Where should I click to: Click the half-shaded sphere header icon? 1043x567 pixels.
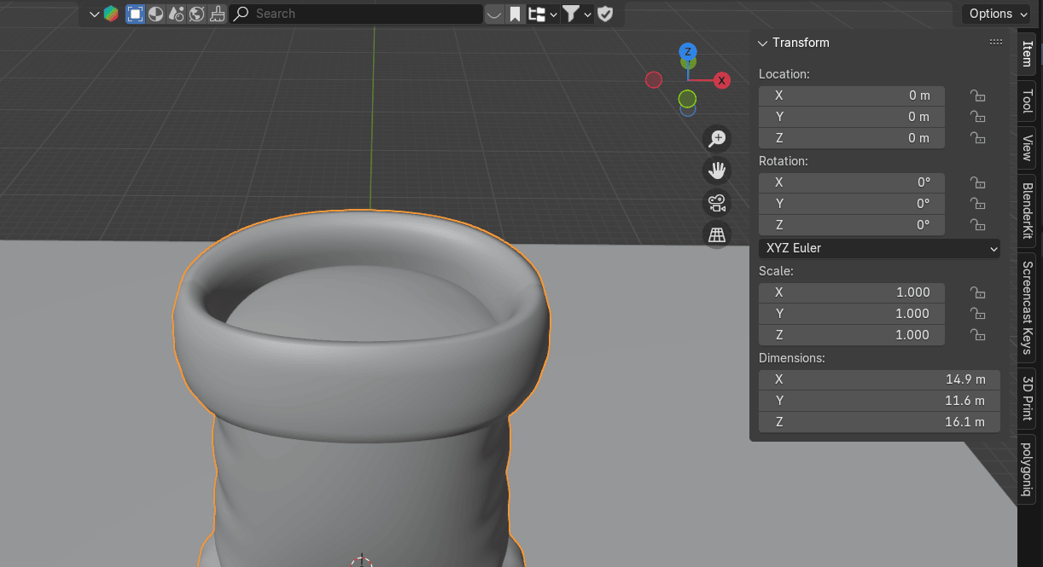point(155,14)
